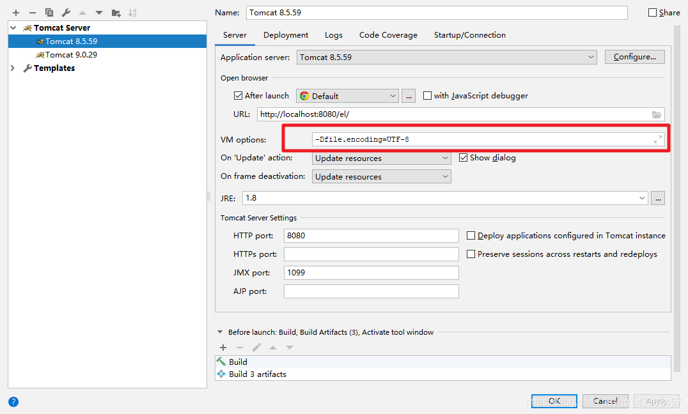Image resolution: width=688 pixels, height=414 pixels.
Task: Click the JRE ellipsis browse button
Action: (658, 198)
